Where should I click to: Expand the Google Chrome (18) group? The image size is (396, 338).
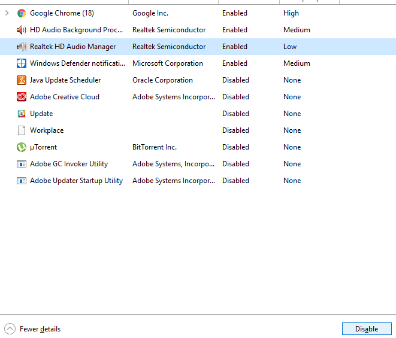pos(7,13)
